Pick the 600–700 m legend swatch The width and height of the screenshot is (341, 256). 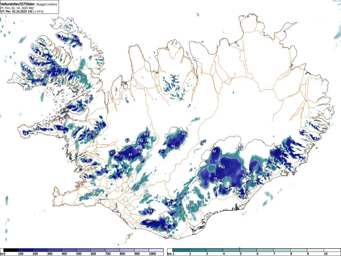click(x=98, y=250)
